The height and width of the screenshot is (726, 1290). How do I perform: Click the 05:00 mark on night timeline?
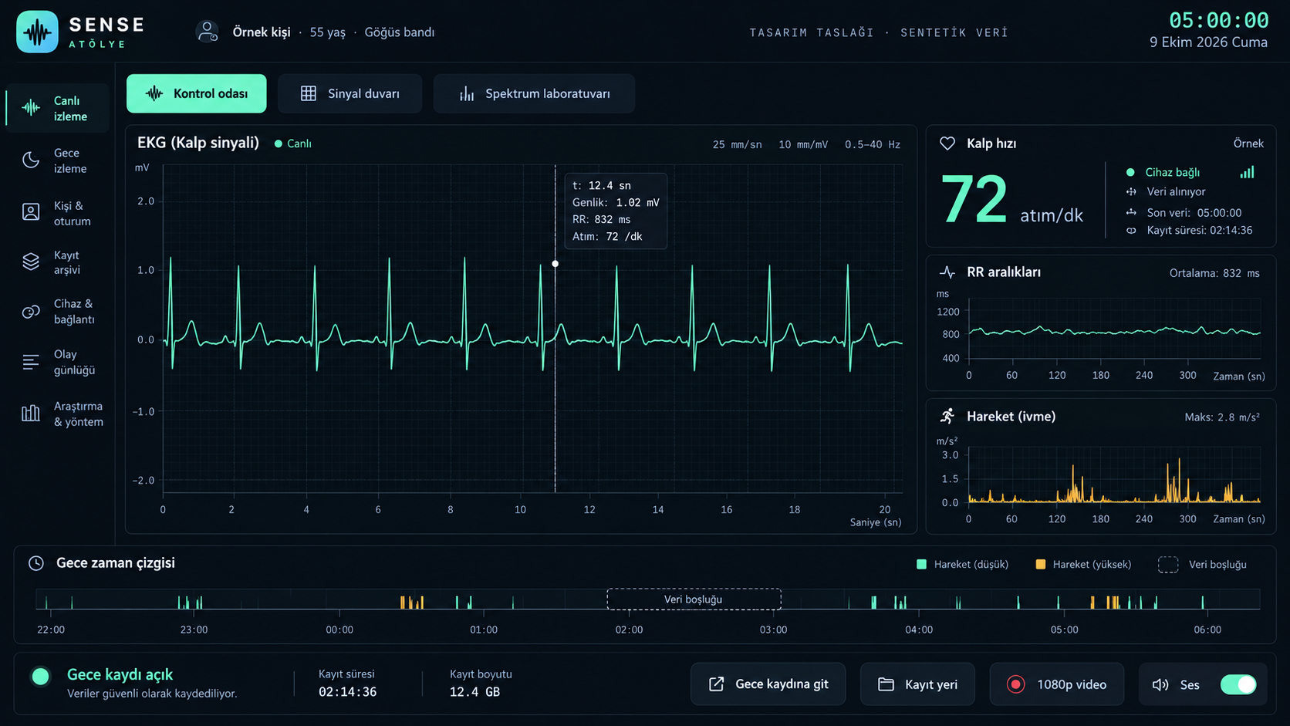(1064, 630)
